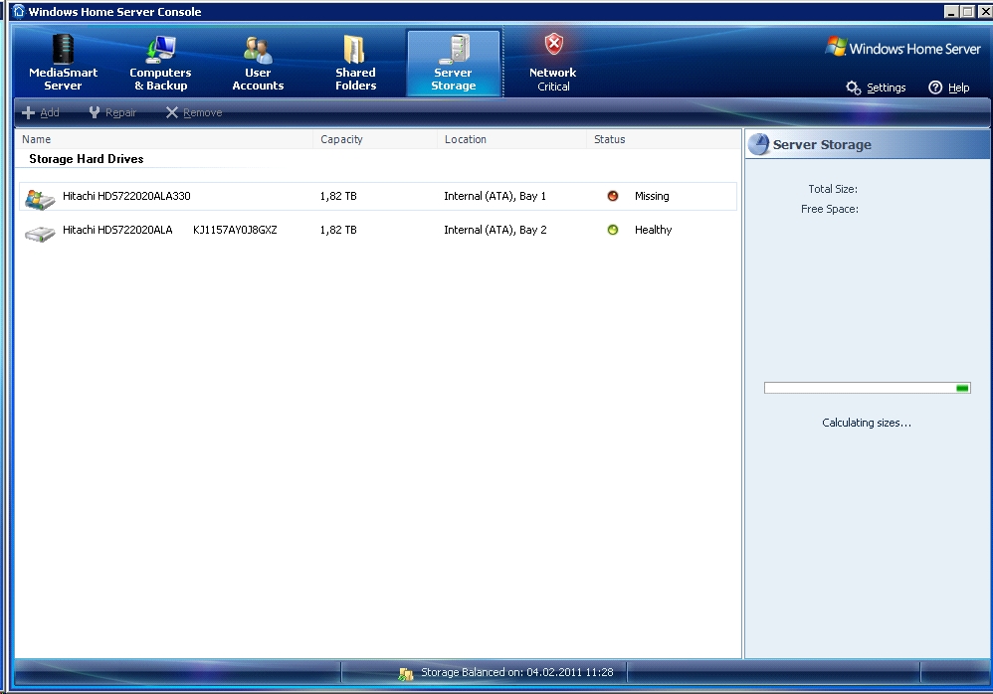The height and width of the screenshot is (694, 993).
Task: Maximize the Windows Home Server Console
Action: coord(968,11)
